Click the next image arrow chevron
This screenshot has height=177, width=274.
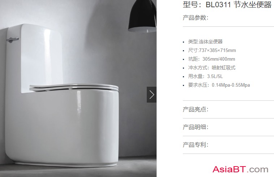click(x=151, y=95)
